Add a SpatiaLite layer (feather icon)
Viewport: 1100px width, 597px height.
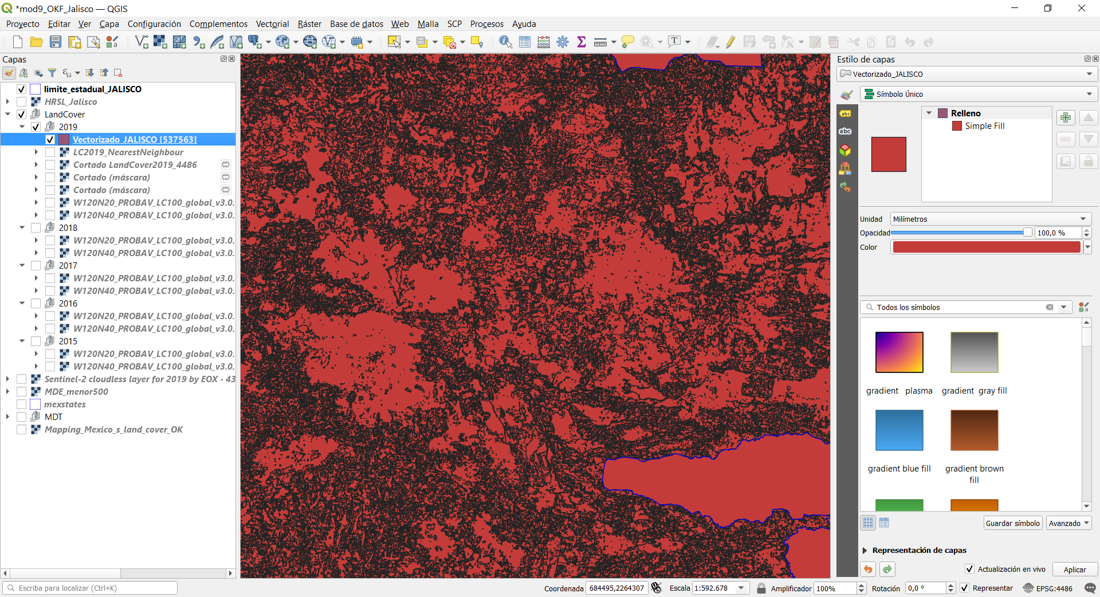coord(217,42)
